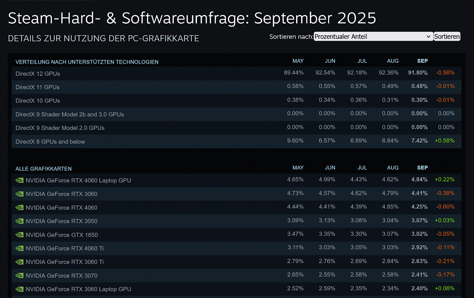The image size is (474, 298).
Task: Open the Prozentualer Anteil sort dropdown
Action: click(373, 36)
